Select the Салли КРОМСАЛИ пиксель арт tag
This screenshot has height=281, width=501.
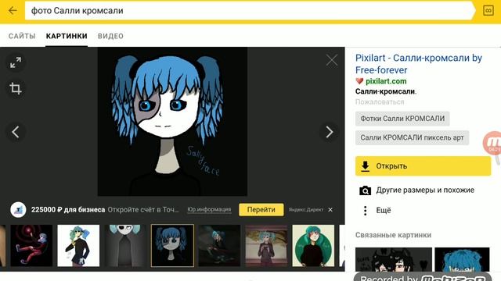(x=412, y=137)
